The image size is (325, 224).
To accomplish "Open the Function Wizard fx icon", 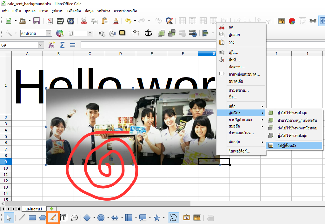I will click(51, 45).
